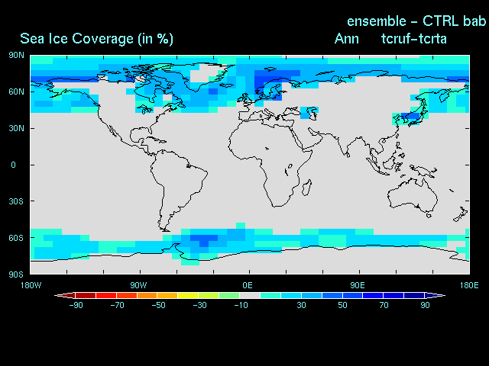Click the 'tcruf-tcrta' label
This screenshot has height=366, width=489.
pyautogui.click(x=413, y=39)
